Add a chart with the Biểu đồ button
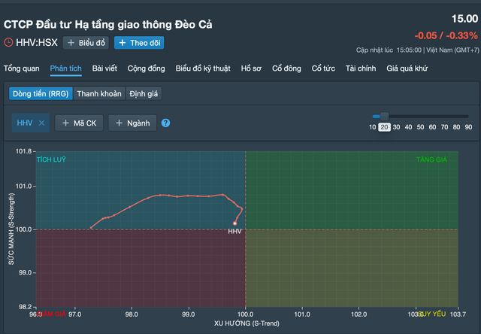Viewport: 481px width, 334px height. [x=86, y=43]
